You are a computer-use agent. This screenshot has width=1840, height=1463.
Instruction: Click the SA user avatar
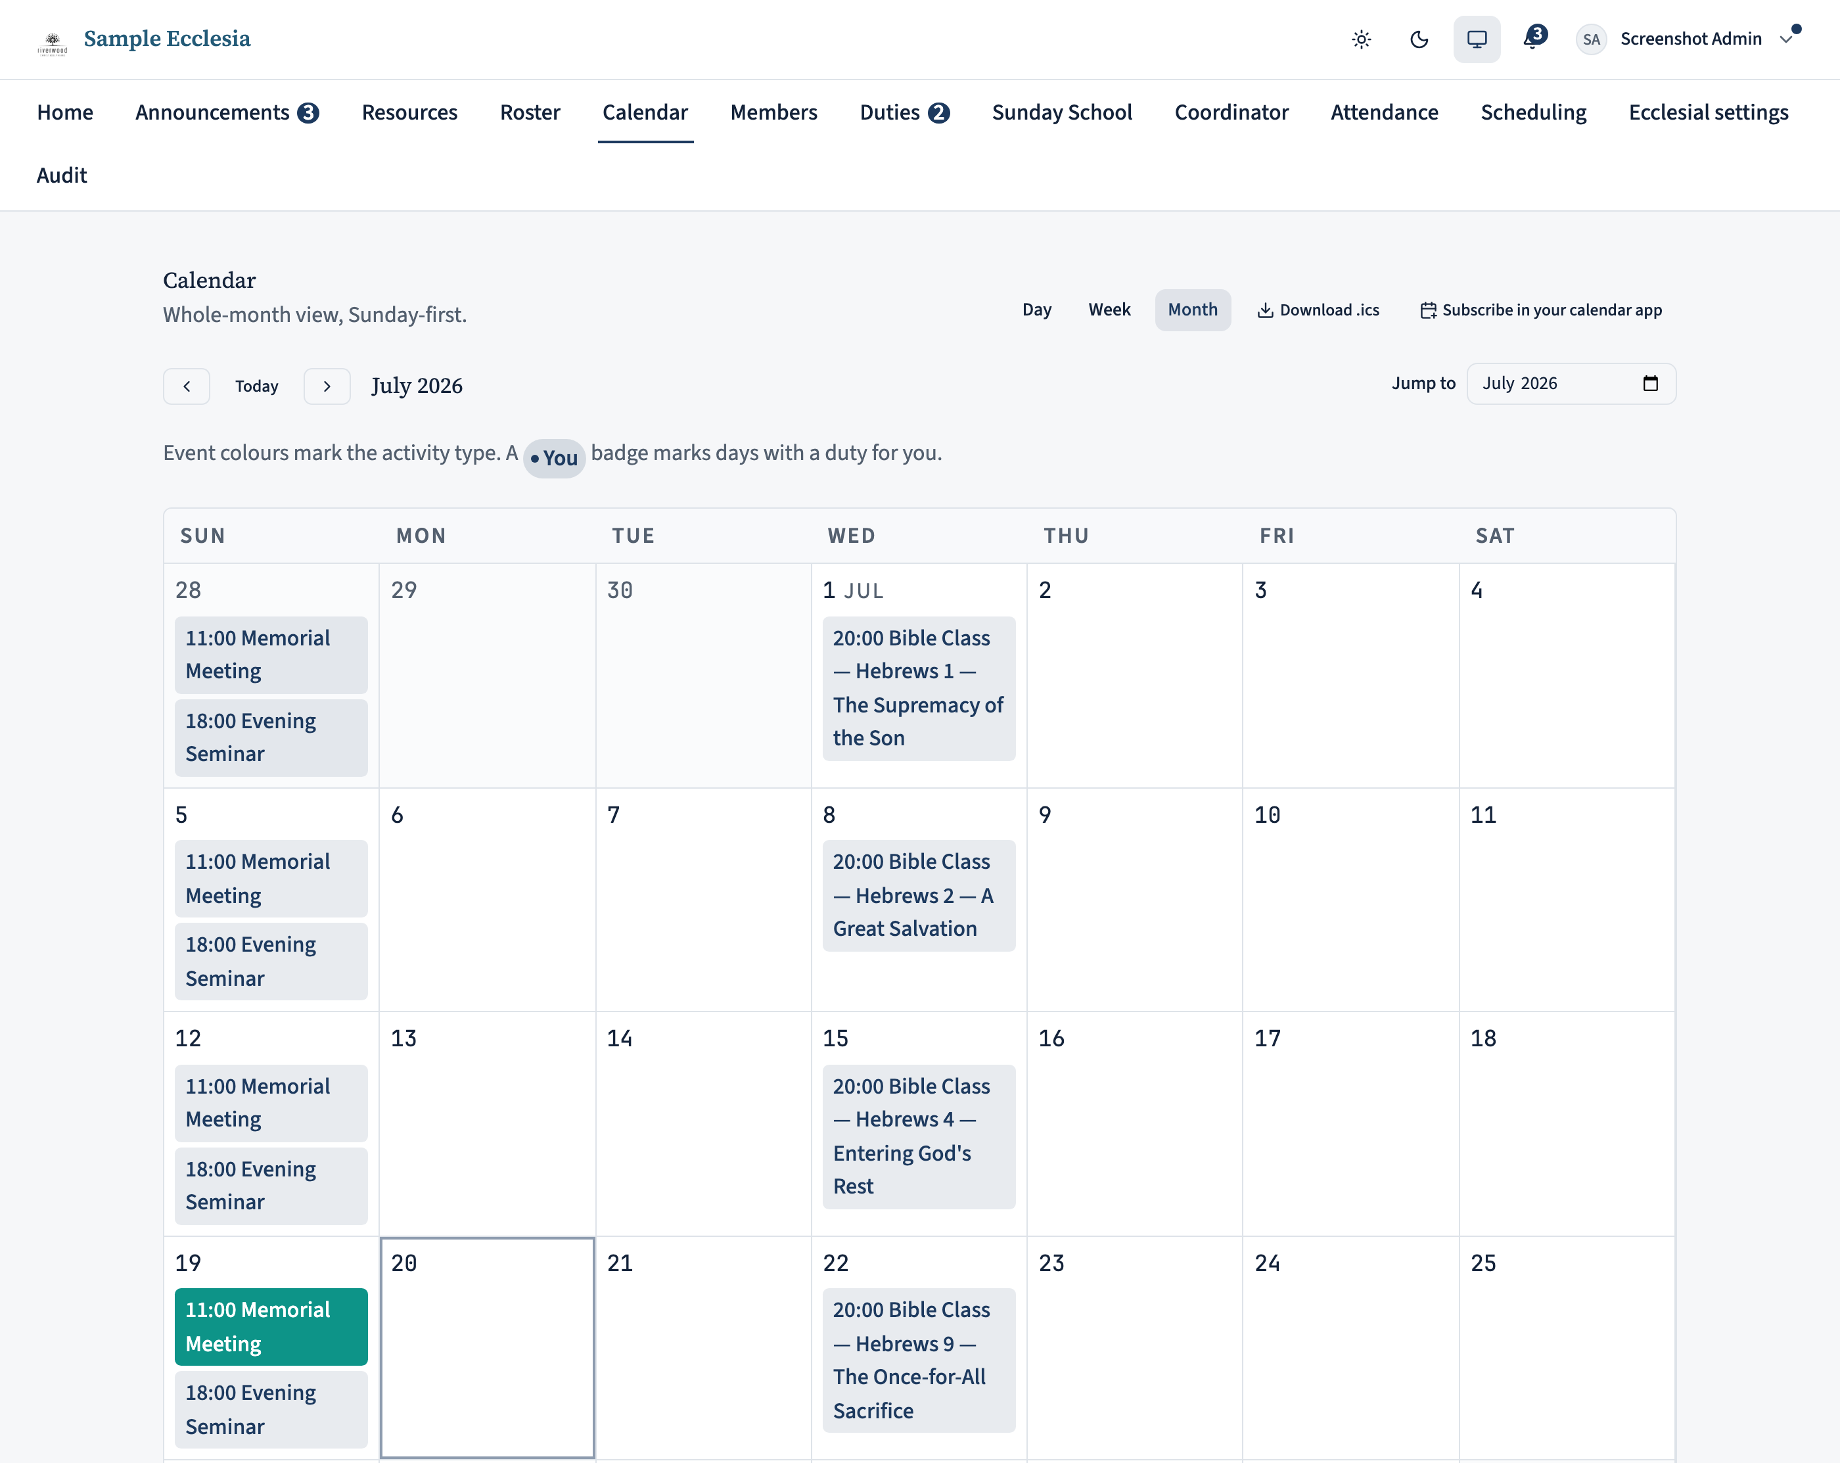click(x=1591, y=39)
